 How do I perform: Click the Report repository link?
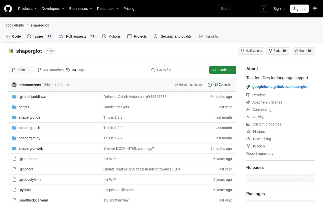pos(260,154)
